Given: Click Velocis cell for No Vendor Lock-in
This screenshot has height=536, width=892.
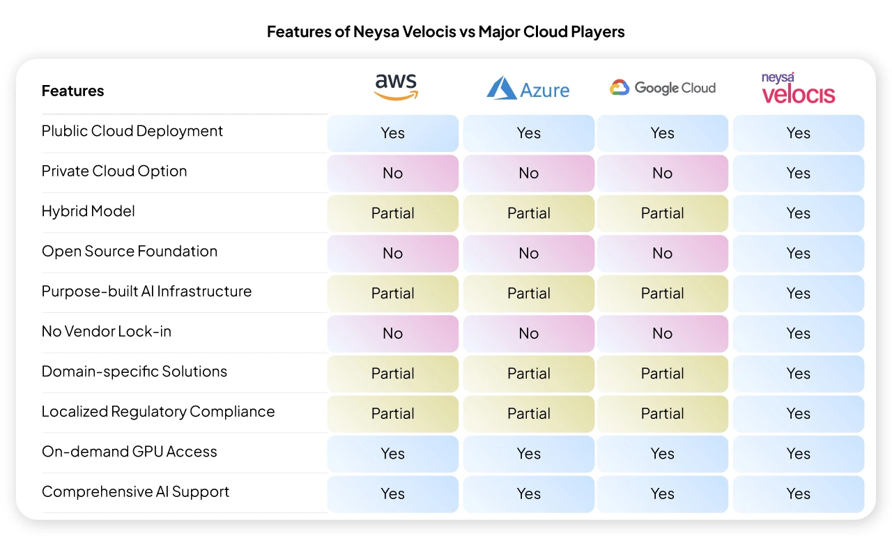Looking at the screenshot, I should tap(799, 334).
